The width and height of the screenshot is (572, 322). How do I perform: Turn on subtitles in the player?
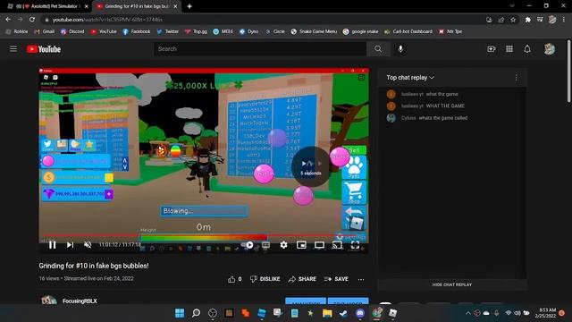coord(266,245)
